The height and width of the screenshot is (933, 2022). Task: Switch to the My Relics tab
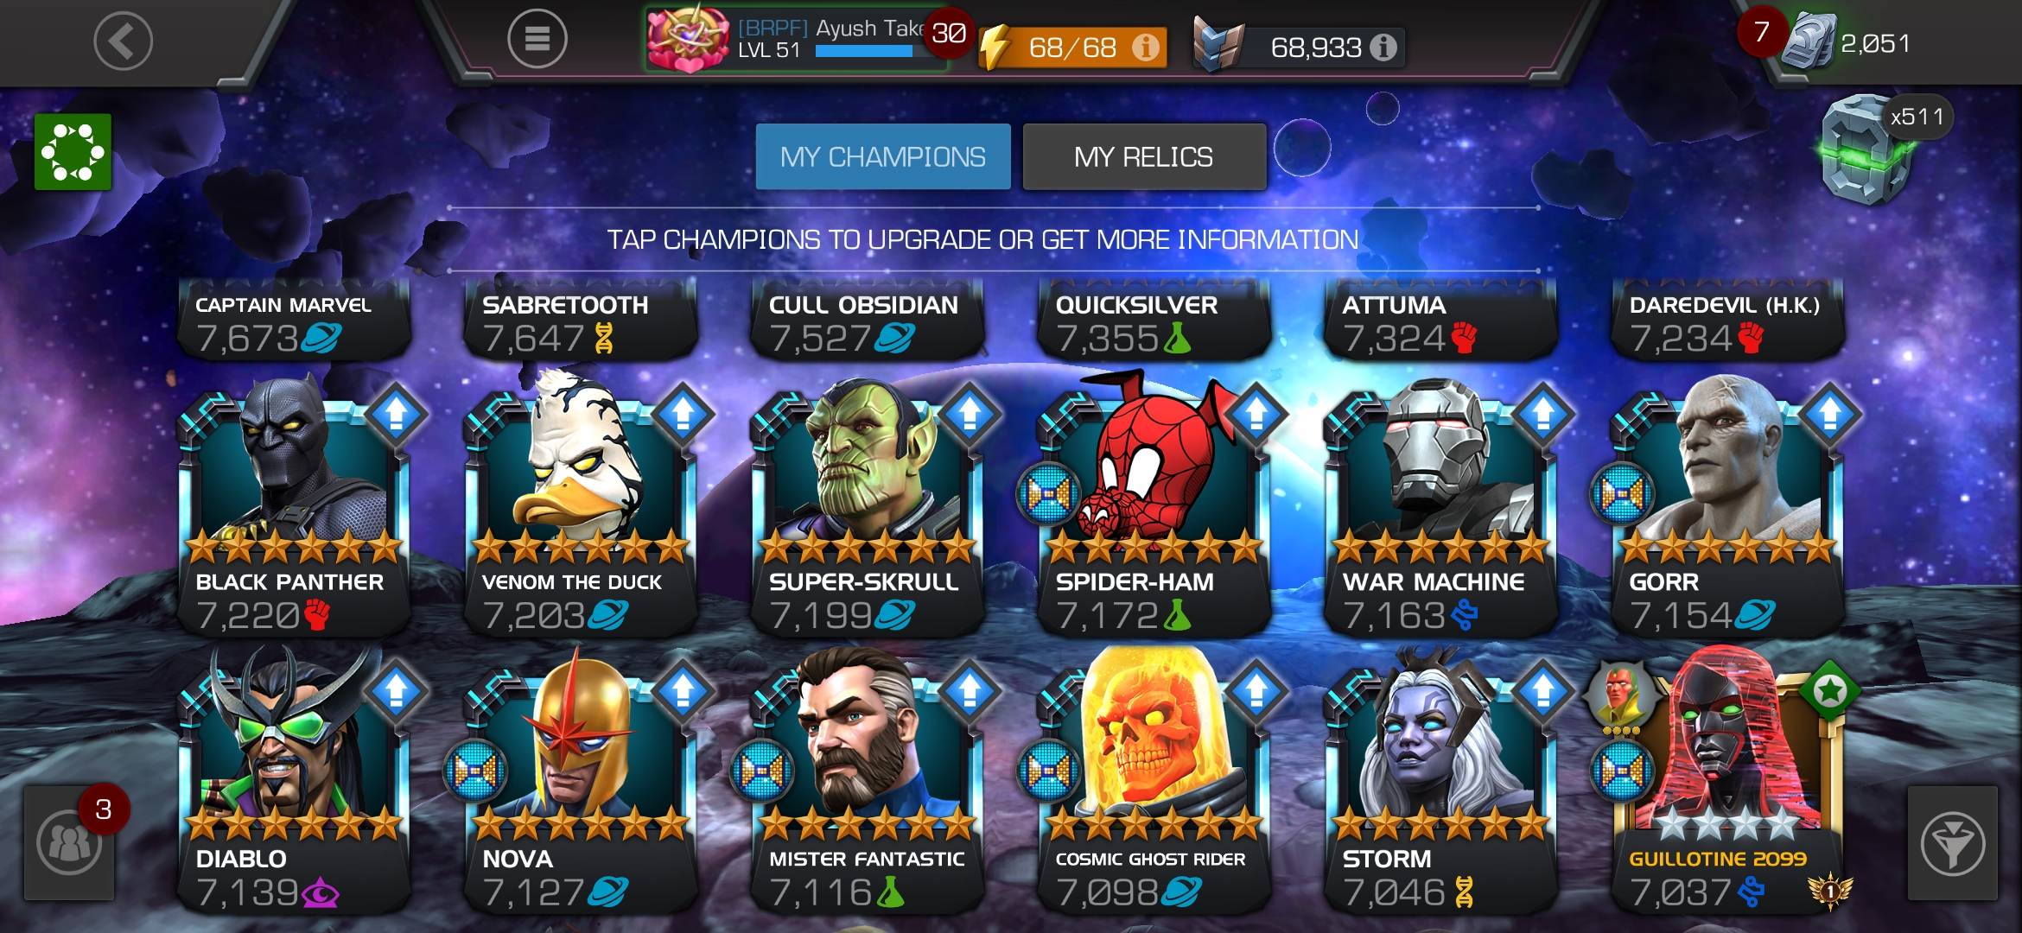click(1144, 156)
